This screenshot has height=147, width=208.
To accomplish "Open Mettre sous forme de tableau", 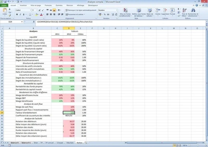I will tap(139, 12).
